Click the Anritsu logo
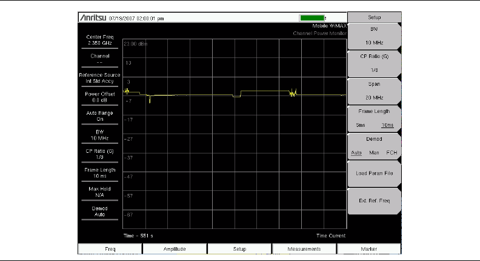Viewport: 480px width, 261px height. tap(93, 18)
